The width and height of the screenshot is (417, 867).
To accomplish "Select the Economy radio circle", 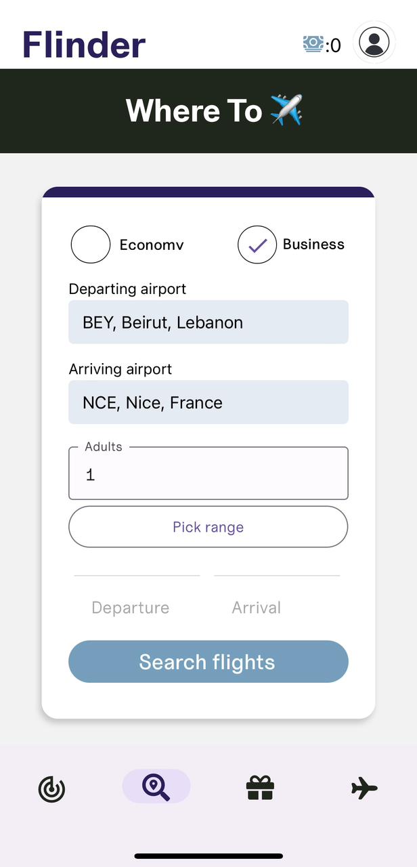I will pos(91,245).
